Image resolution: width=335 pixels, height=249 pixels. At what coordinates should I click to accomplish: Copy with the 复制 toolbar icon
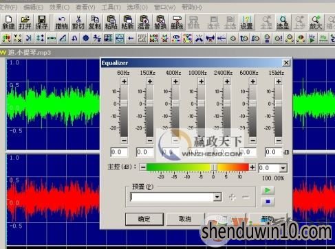95,22
